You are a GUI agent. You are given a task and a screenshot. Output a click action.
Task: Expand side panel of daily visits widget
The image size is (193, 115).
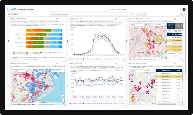tap(68, 85)
